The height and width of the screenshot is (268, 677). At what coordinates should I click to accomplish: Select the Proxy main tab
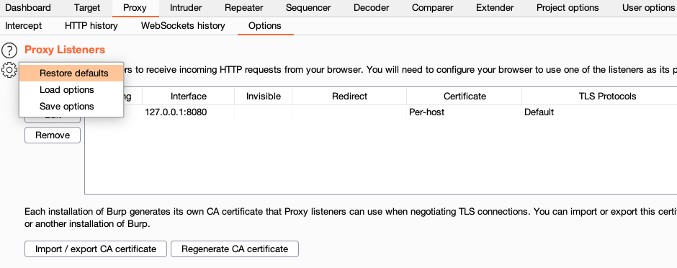click(135, 8)
